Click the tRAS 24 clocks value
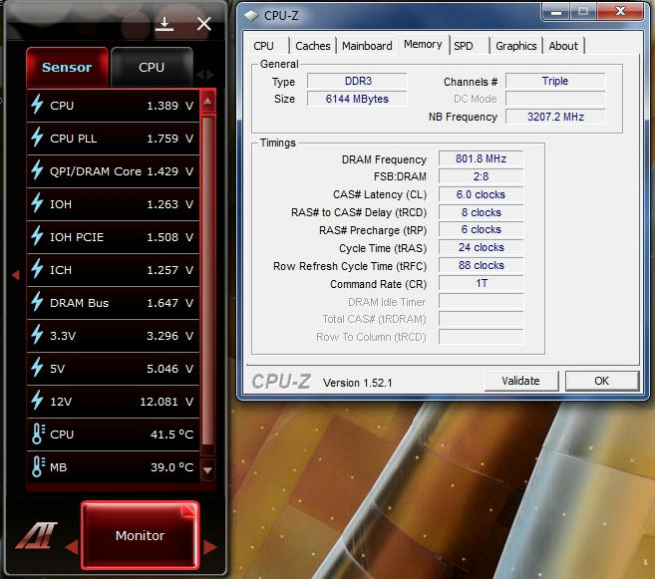655x579 pixels. click(x=481, y=247)
